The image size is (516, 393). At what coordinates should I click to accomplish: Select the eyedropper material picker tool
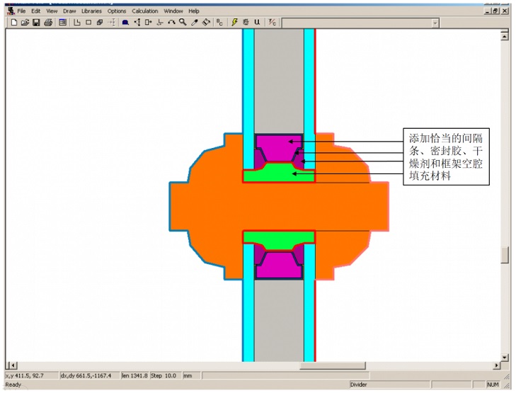click(x=195, y=23)
